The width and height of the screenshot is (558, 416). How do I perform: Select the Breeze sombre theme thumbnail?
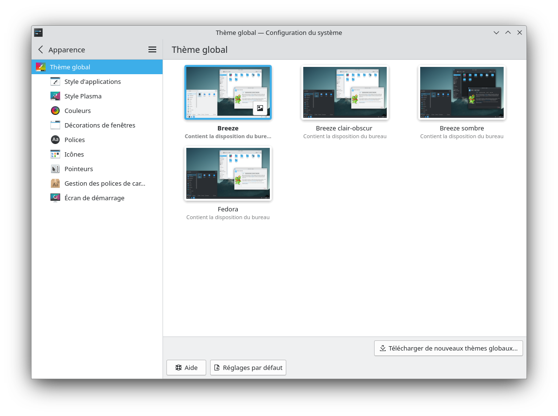point(462,92)
